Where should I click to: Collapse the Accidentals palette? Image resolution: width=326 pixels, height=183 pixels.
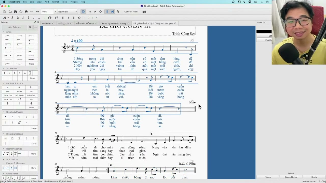pyautogui.click(x=4, y=68)
